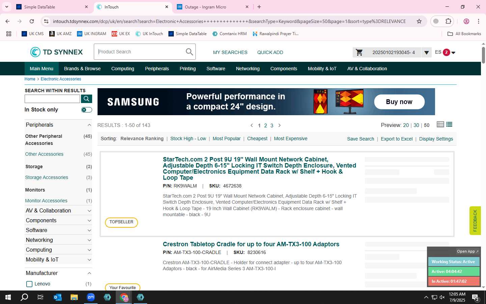Click the search within results magnifier button

pyautogui.click(x=86, y=99)
